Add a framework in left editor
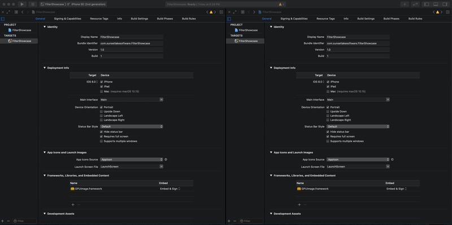 [73, 205]
